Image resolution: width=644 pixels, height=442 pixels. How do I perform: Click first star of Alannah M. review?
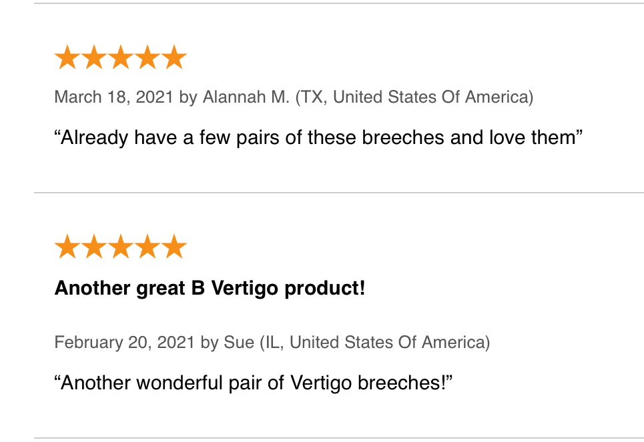tap(67, 57)
